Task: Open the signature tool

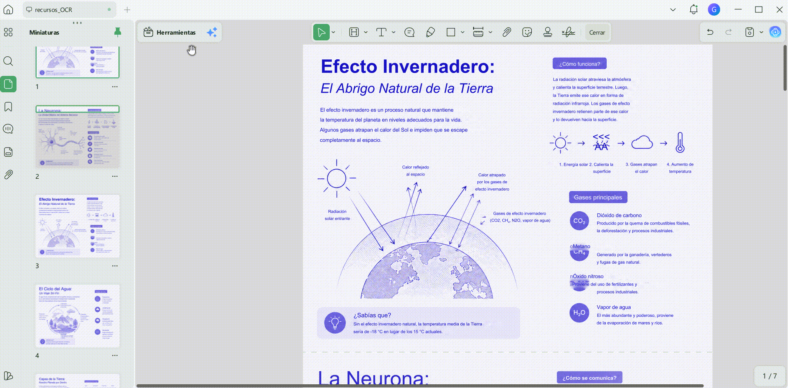Action: [568, 32]
